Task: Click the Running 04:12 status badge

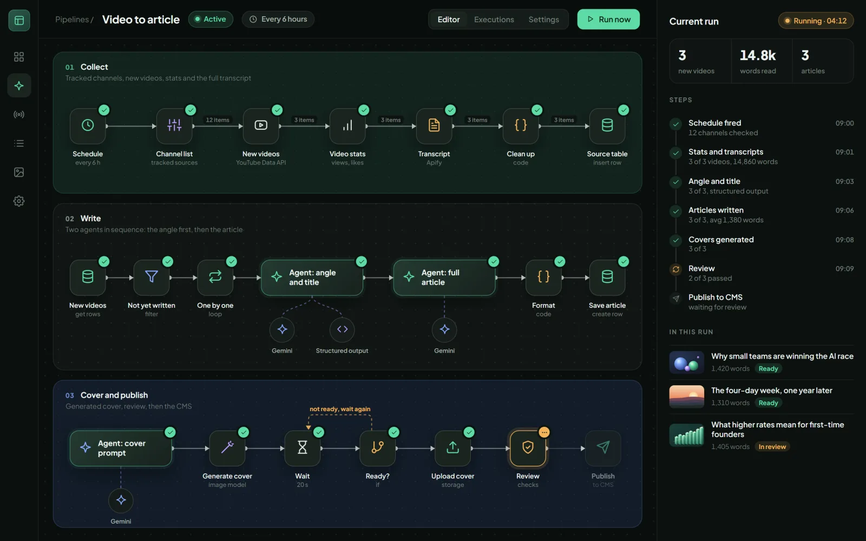Action: coord(816,21)
